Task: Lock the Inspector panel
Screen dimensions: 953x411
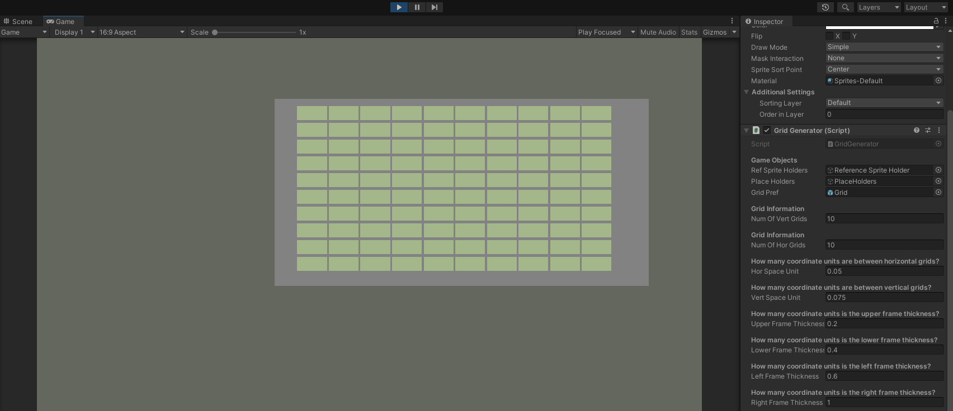Action: click(936, 21)
